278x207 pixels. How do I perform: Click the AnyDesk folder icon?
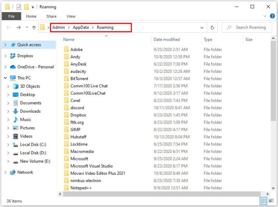[x=66, y=64]
